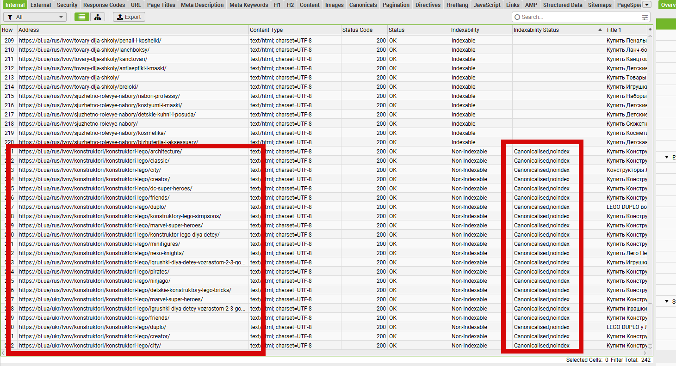676x366 pixels.
Task: Open the Content tab
Action: pos(310,5)
